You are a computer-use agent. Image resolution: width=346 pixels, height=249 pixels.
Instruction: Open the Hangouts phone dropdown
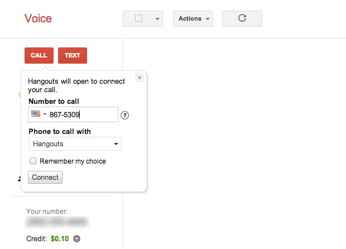75,144
